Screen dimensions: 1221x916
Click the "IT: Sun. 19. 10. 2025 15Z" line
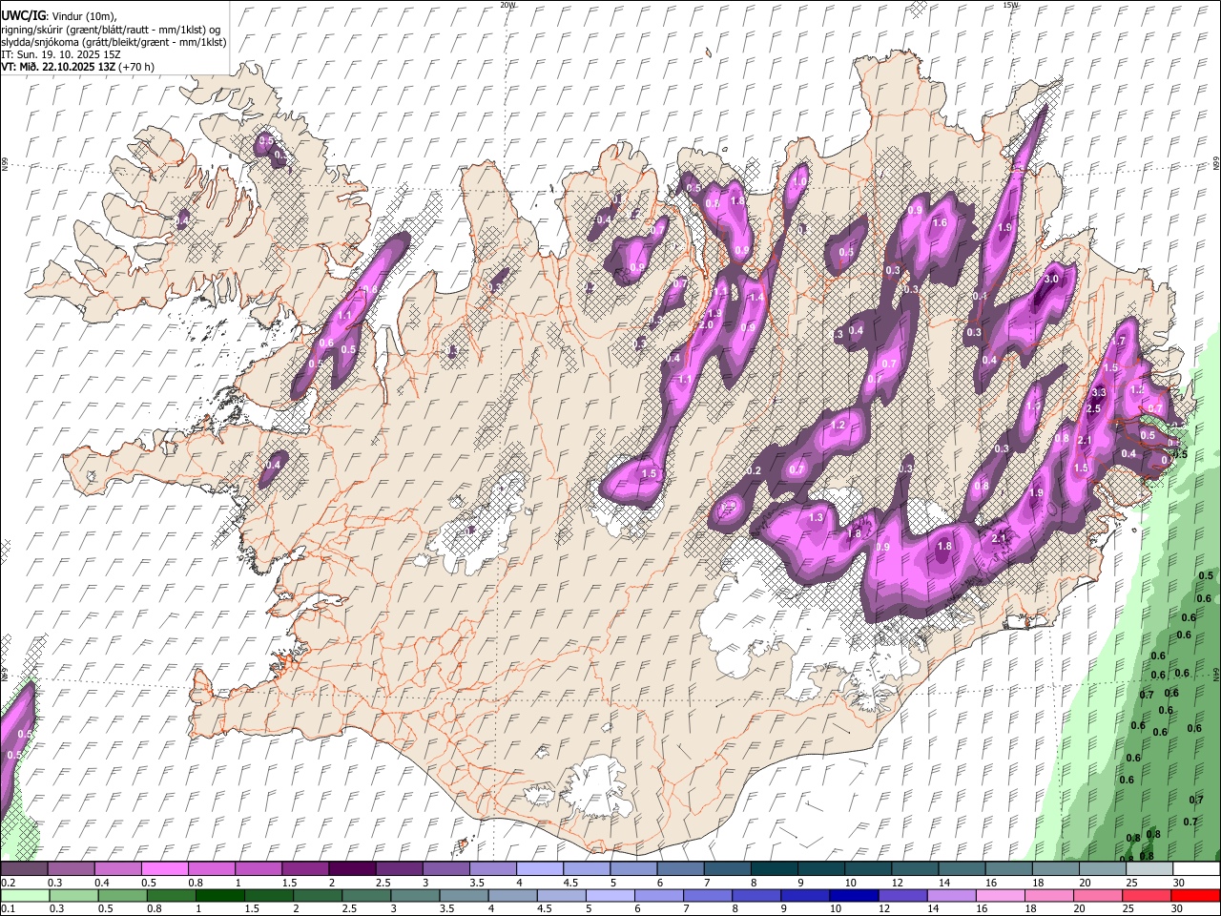(x=61, y=54)
